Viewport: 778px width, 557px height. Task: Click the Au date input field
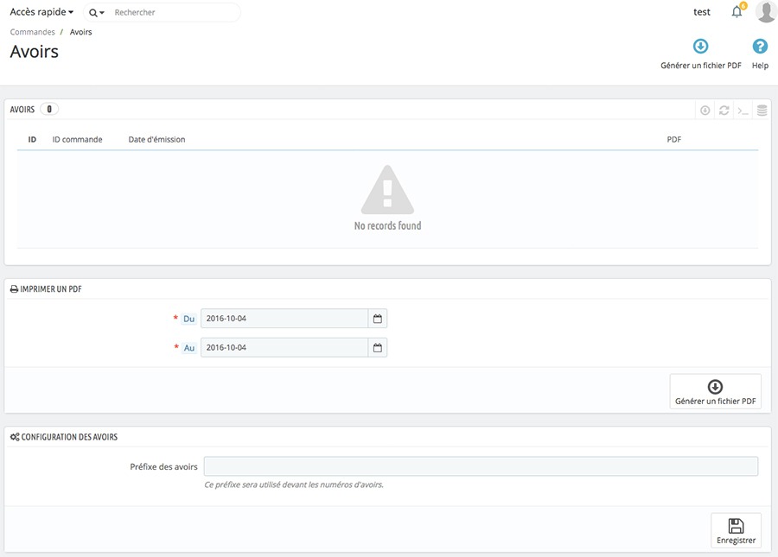[284, 347]
